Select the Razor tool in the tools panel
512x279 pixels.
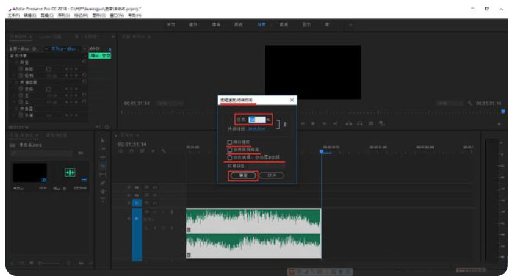[102, 165]
